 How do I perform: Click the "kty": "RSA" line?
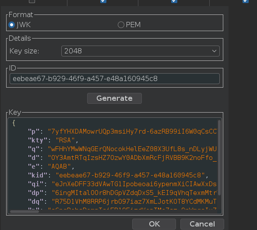tap(53, 140)
